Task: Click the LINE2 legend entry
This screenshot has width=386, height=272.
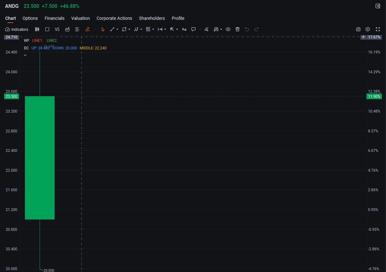Action: (x=52, y=41)
